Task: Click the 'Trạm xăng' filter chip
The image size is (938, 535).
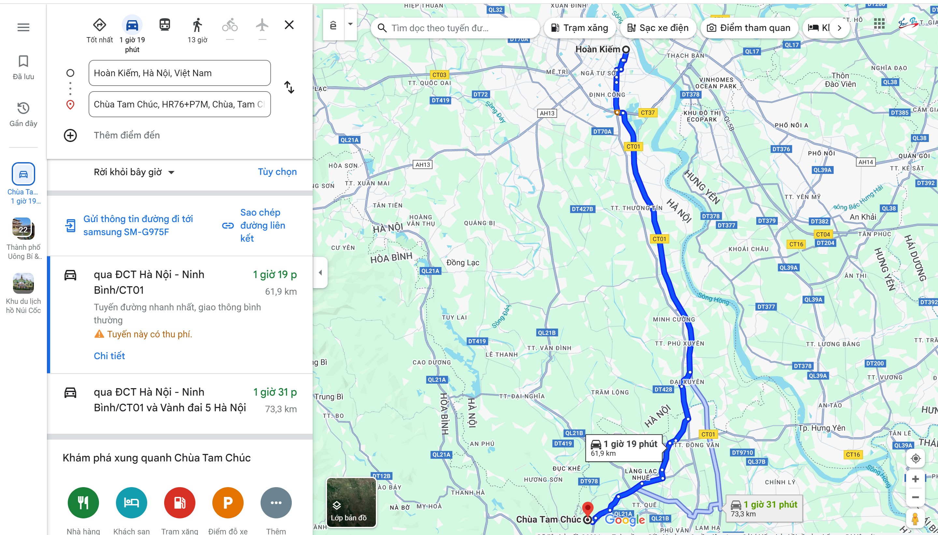Action: pos(579,28)
